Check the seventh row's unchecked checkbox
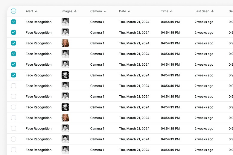This screenshot has width=233, height=155. (13, 86)
